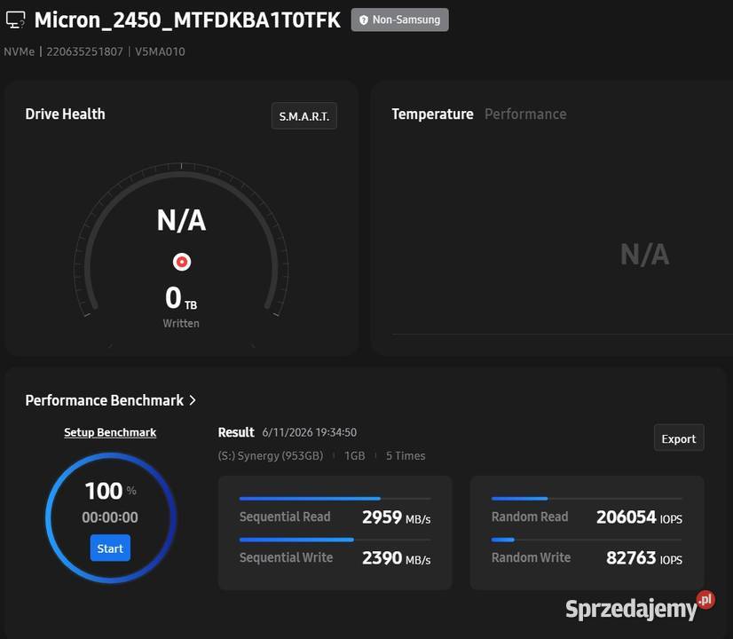The width and height of the screenshot is (733, 639).
Task: Select the Micron_2450_MTFDKBA1T0TFK drive title
Action: (x=187, y=20)
